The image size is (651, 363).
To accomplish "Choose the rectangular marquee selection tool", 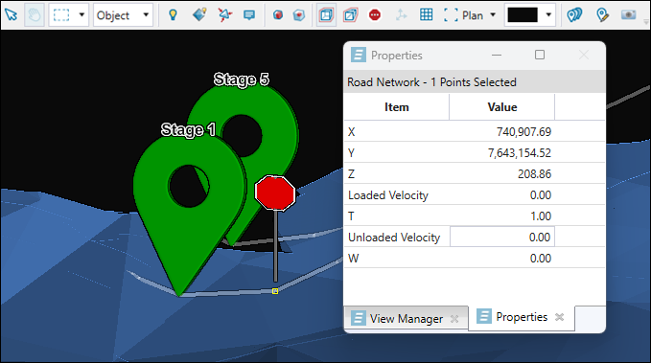I will point(61,15).
